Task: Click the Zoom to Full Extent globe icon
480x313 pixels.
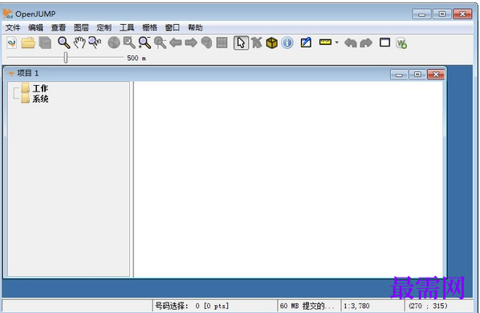Action: (114, 43)
